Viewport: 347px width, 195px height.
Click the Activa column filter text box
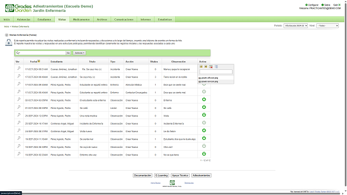click(x=216, y=72)
